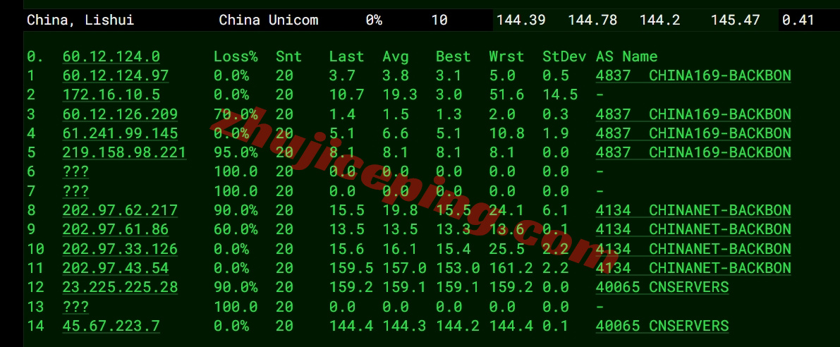Image resolution: width=840 pixels, height=347 pixels.
Task: Click the 145.47 worst value in summary row
Action: click(735, 20)
